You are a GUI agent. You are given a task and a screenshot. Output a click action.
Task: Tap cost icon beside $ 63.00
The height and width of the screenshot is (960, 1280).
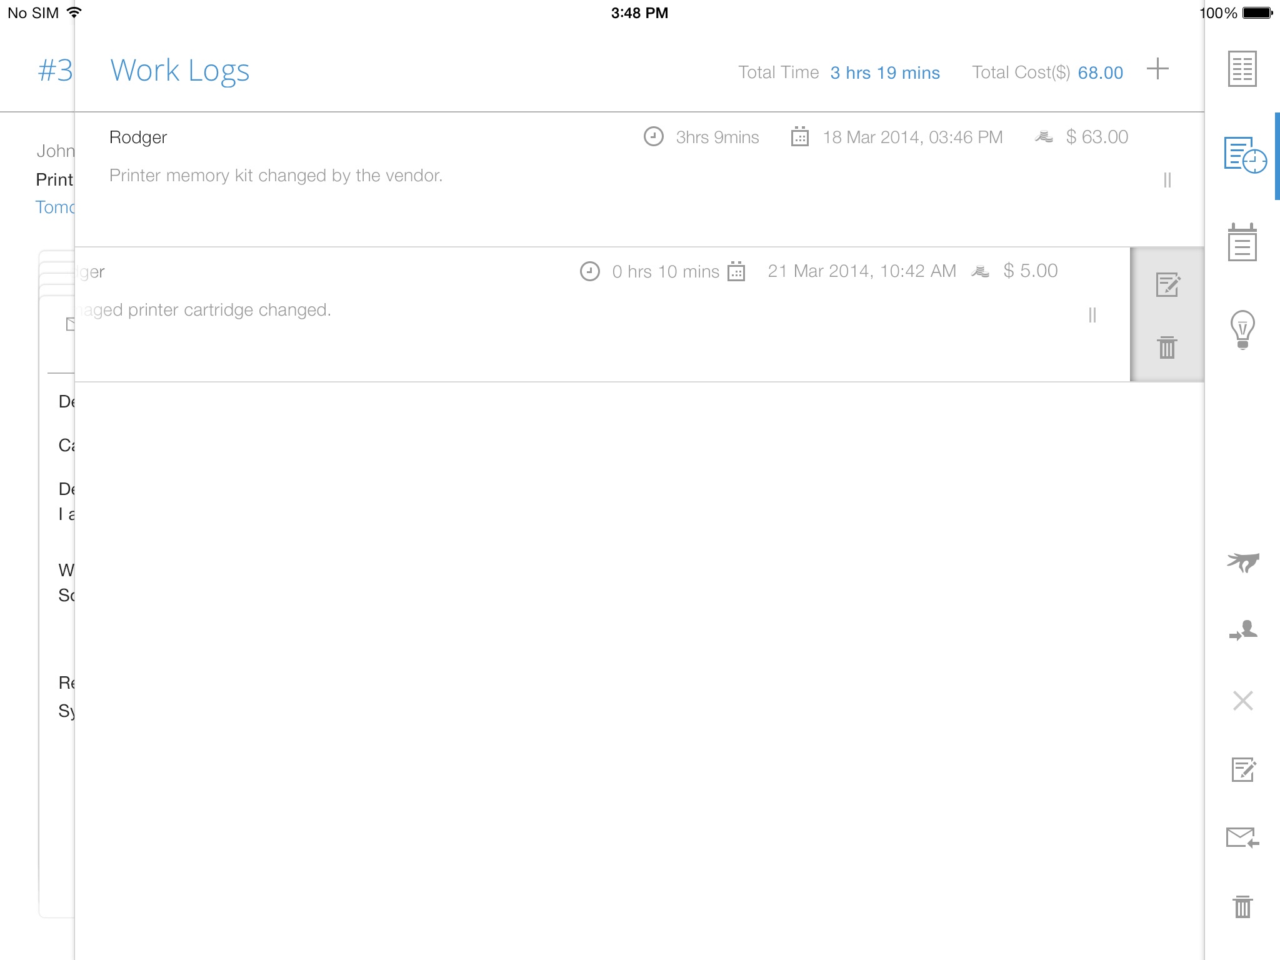[x=1044, y=136]
